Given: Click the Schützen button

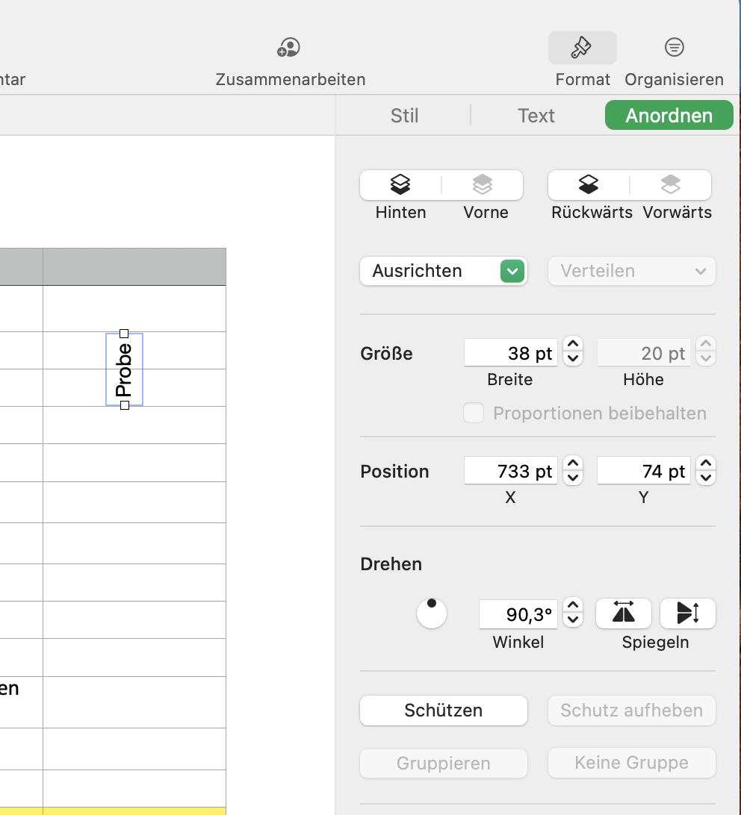Looking at the screenshot, I should pyautogui.click(x=444, y=711).
